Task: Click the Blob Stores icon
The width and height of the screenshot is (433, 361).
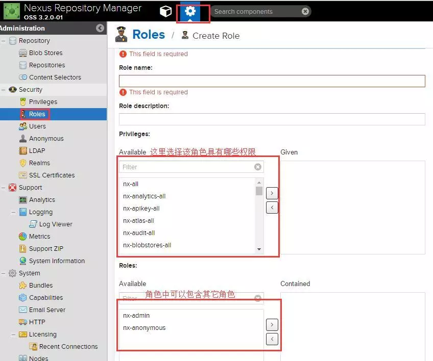Action: (x=23, y=53)
